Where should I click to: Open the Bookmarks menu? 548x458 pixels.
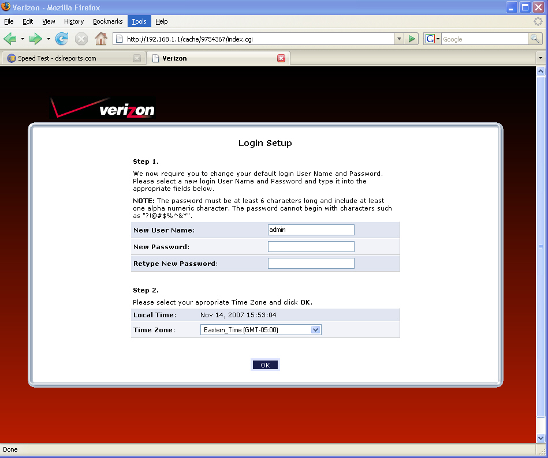[107, 21]
